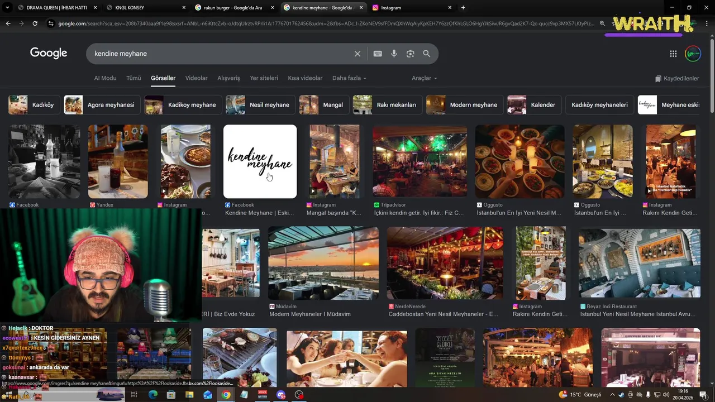Open the AI Modu search tab
This screenshot has width=715, height=402.
(105, 78)
